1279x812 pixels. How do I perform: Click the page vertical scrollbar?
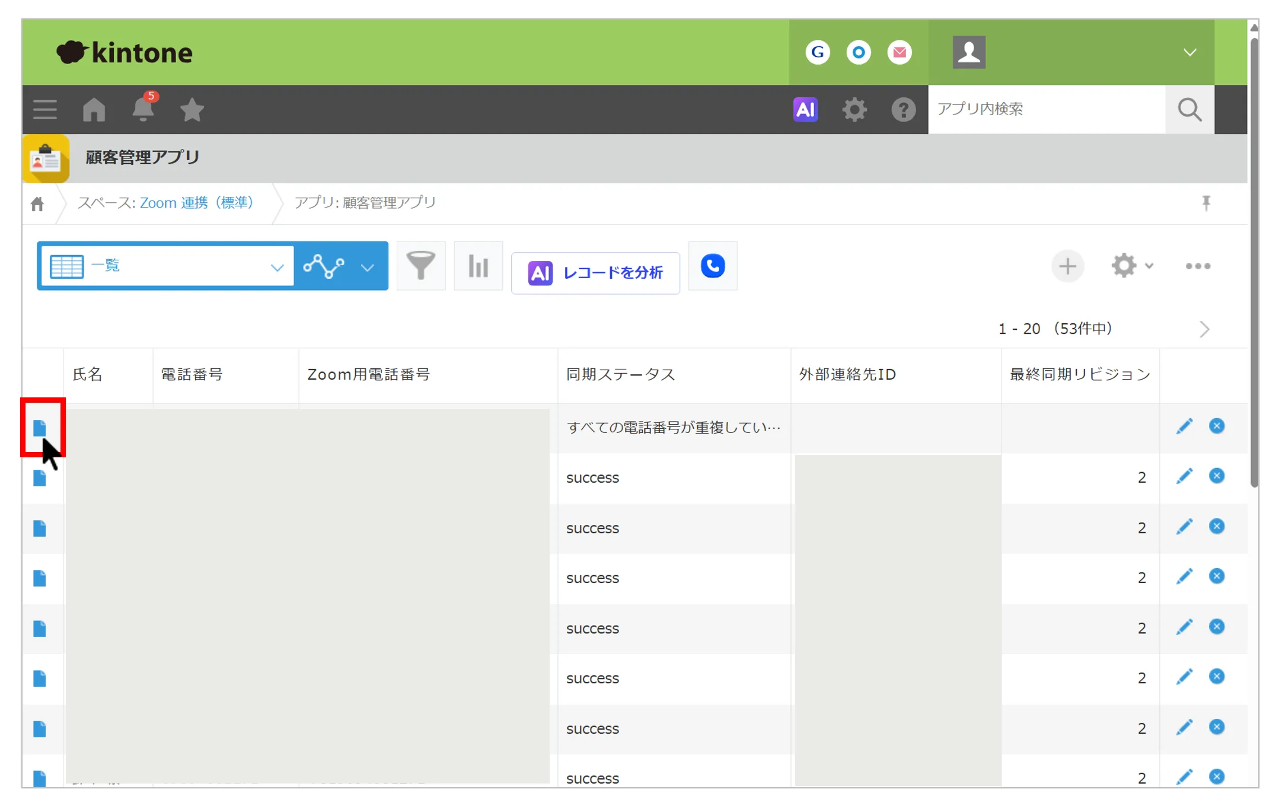coord(1254,263)
